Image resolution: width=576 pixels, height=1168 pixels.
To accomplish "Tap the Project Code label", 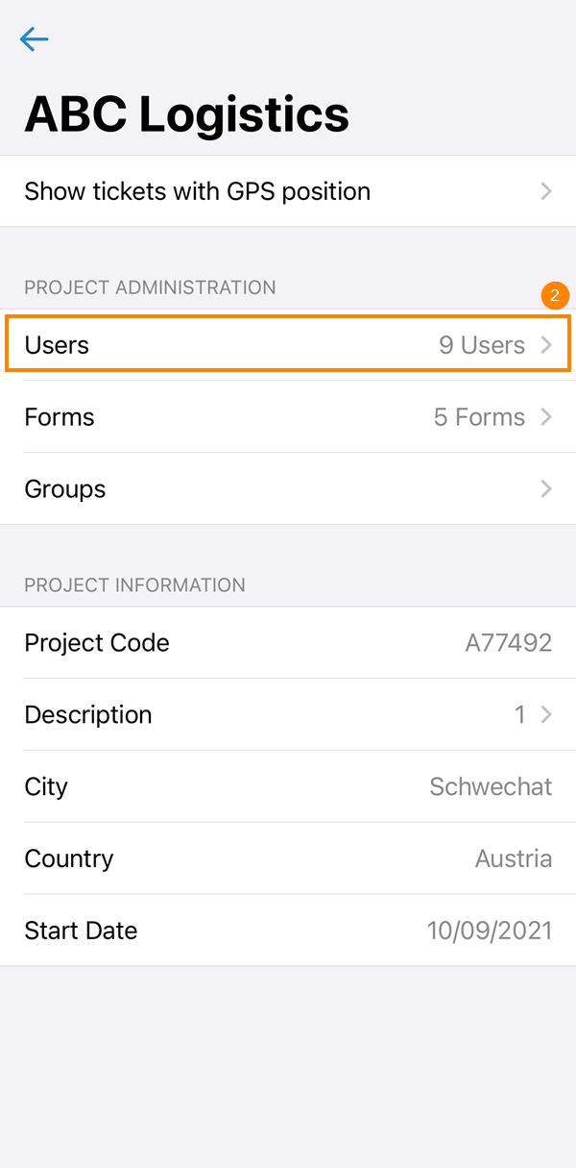I will pos(97,643).
